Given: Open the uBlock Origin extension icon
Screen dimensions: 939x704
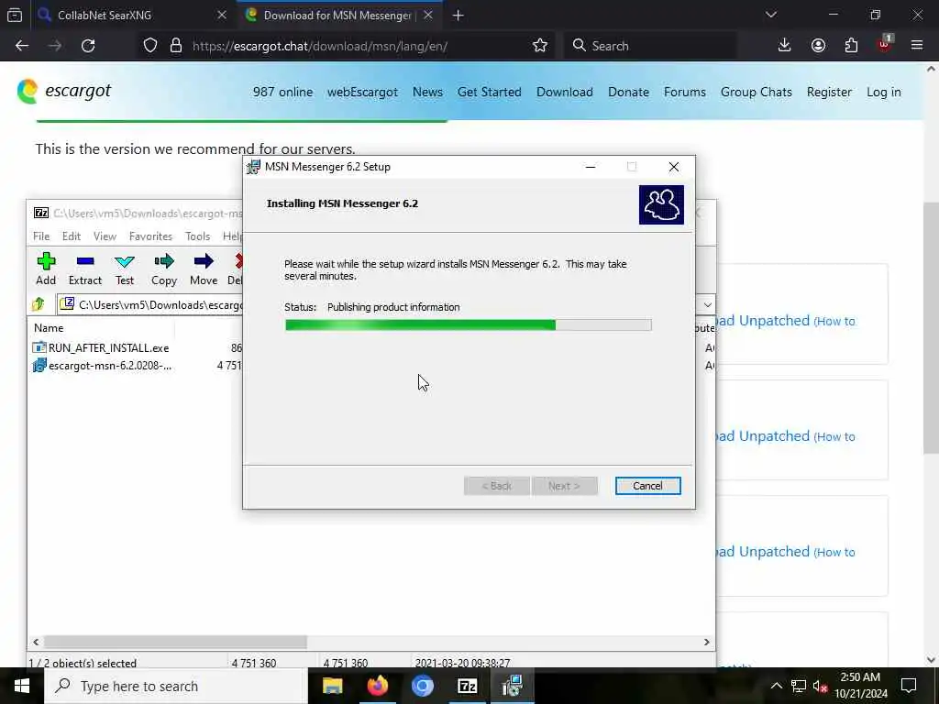Looking at the screenshot, I should (x=885, y=44).
